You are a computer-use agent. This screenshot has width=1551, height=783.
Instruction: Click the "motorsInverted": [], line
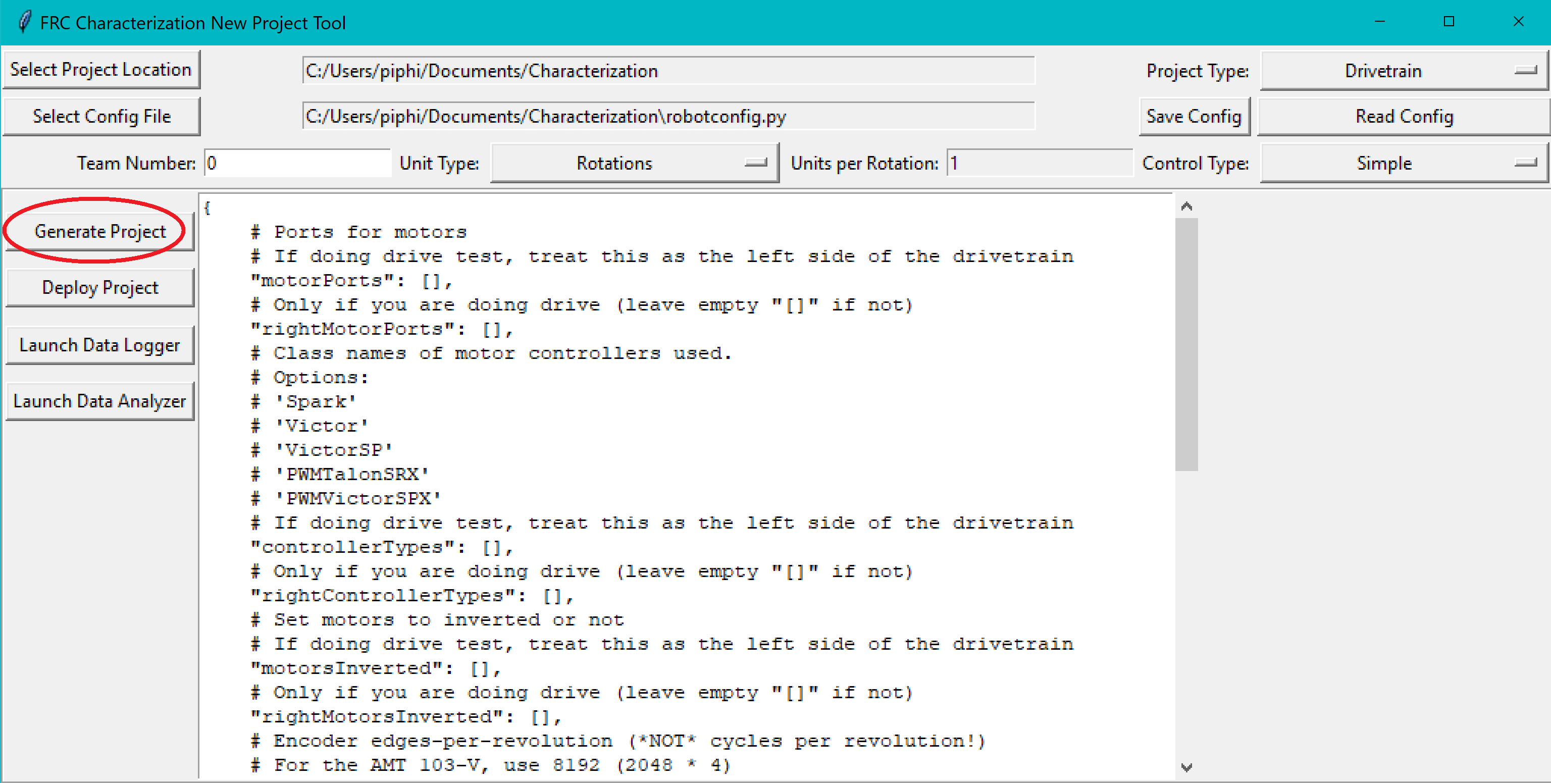tap(376, 668)
